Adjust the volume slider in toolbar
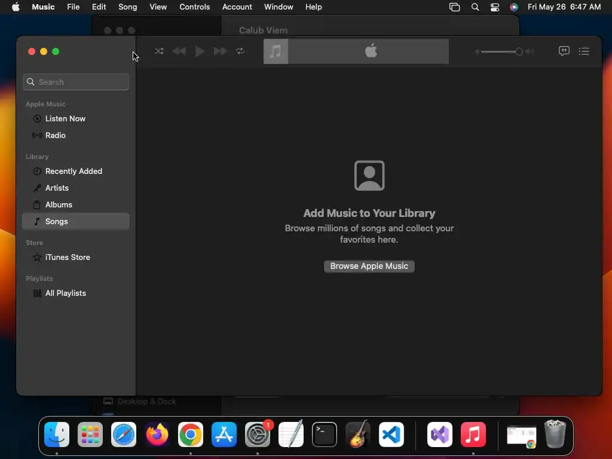 (x=502, y=51)
